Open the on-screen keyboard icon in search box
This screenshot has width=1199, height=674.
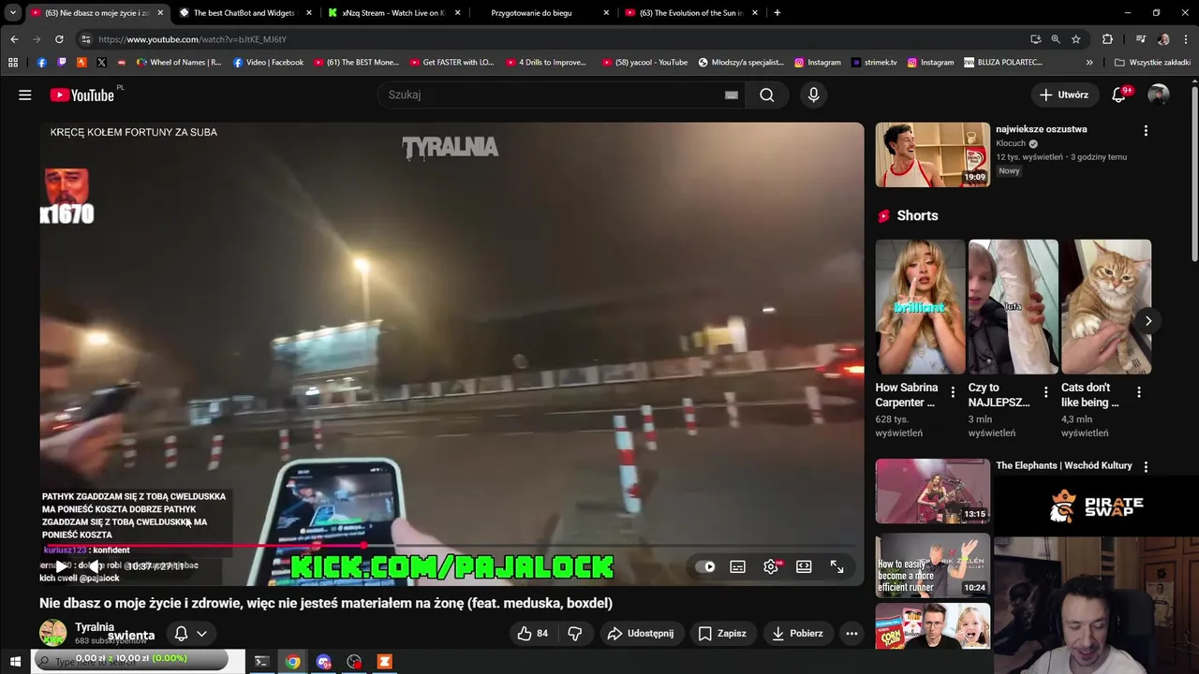pos(732,95)
